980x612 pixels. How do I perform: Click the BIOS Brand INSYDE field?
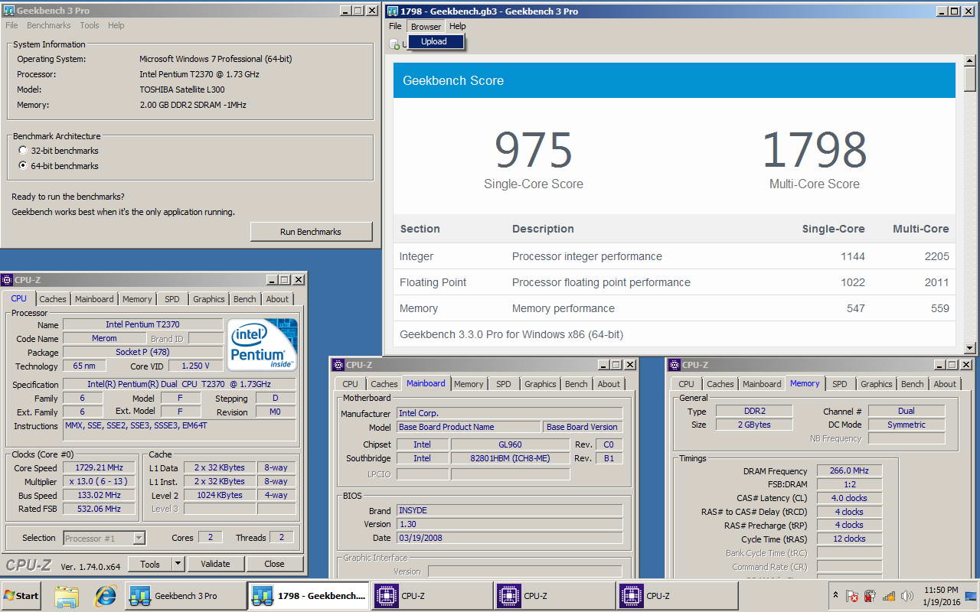pos(509,510)
